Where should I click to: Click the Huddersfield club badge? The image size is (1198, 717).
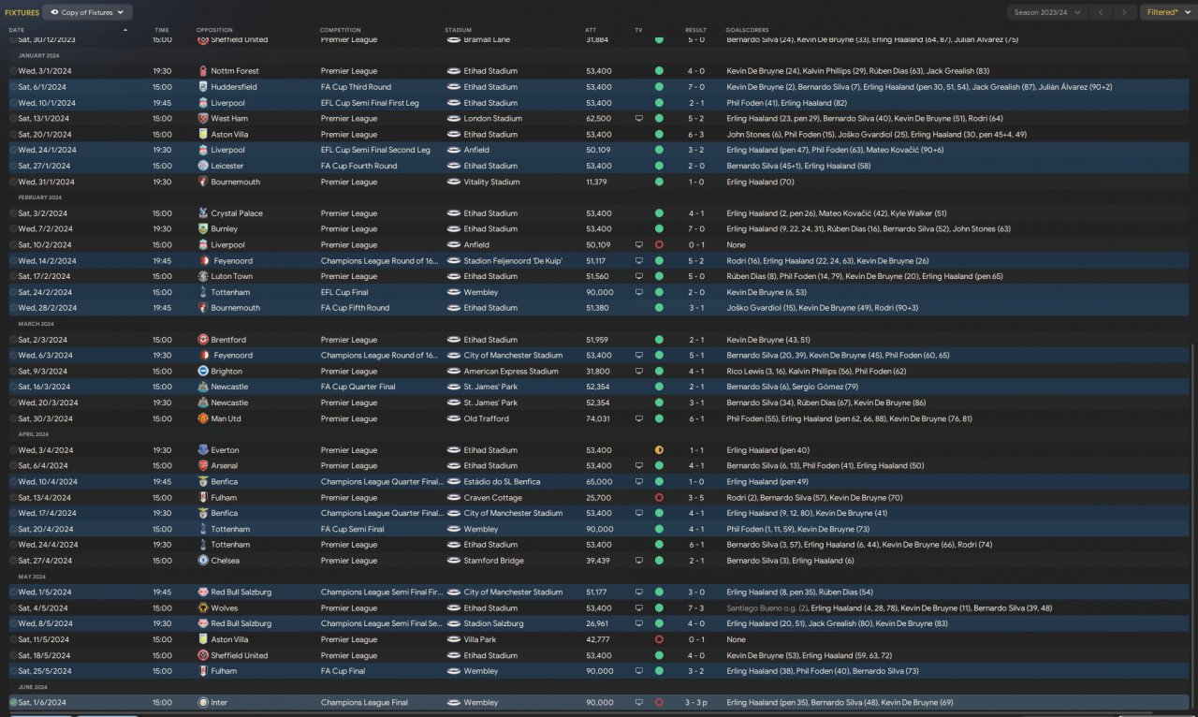203,87
